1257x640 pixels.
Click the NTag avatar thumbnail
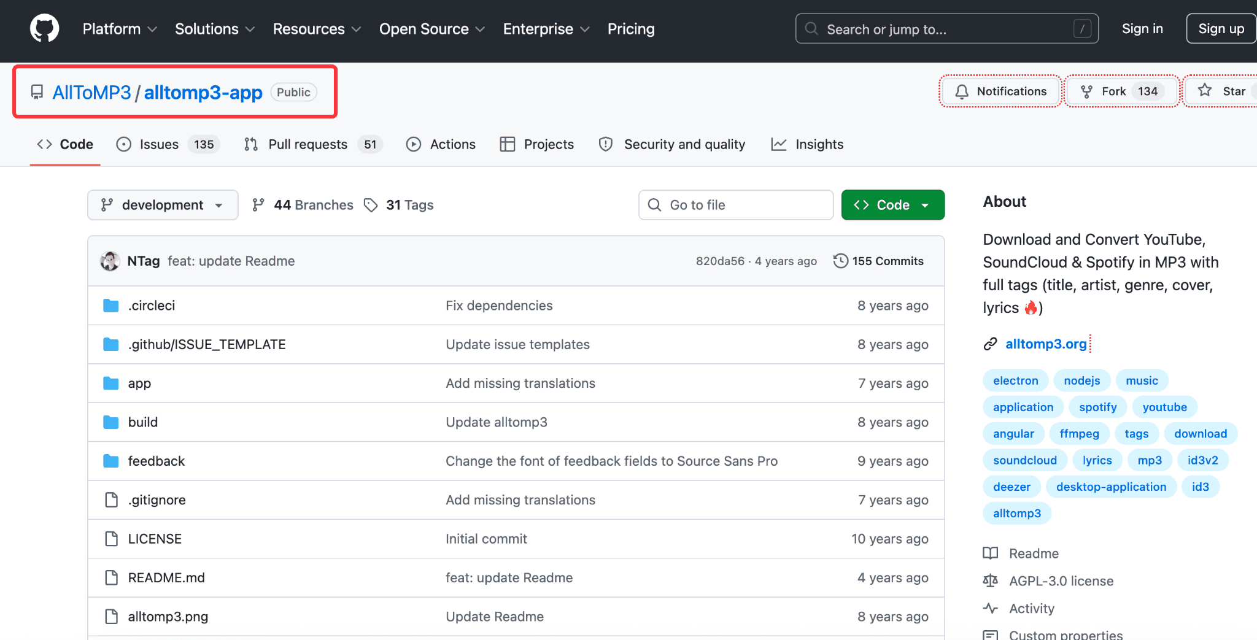(x=110, y=261)
